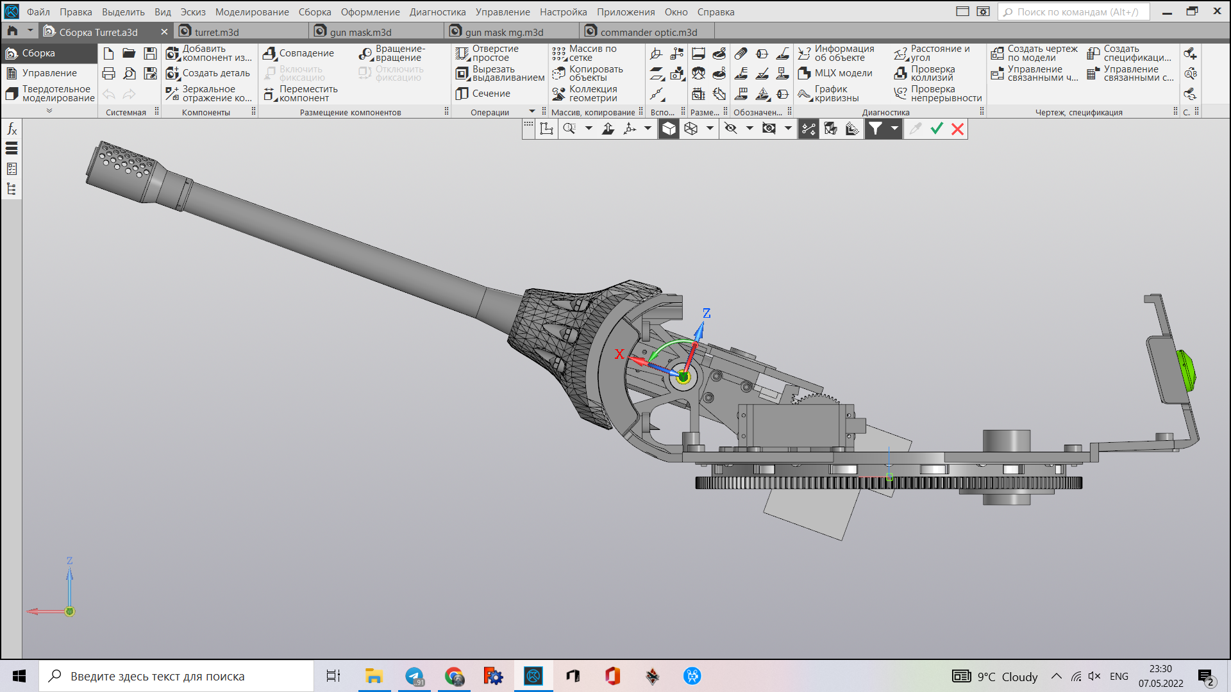Expand the Операции panel dropdown arrow

532,111
